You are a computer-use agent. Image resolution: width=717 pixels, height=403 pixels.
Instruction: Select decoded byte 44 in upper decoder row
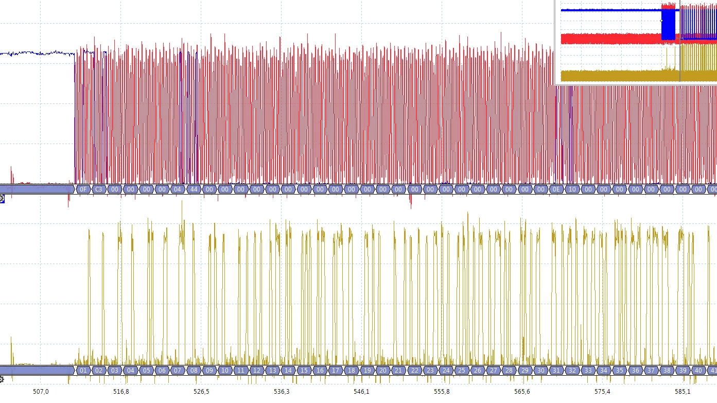click(x=194, y=189)
